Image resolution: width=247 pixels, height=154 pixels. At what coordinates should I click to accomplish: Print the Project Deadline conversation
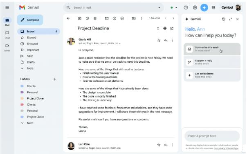click(x=165, y=28)
